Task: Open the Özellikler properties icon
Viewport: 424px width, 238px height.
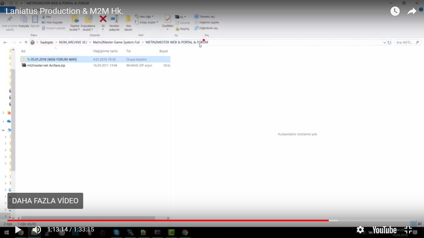Action: point(168,19)
